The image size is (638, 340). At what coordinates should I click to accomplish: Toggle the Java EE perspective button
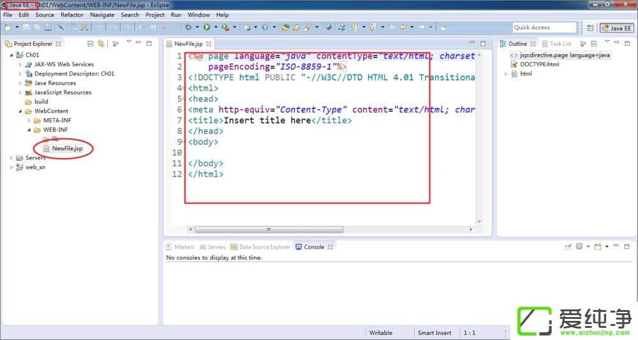point(616,27)
